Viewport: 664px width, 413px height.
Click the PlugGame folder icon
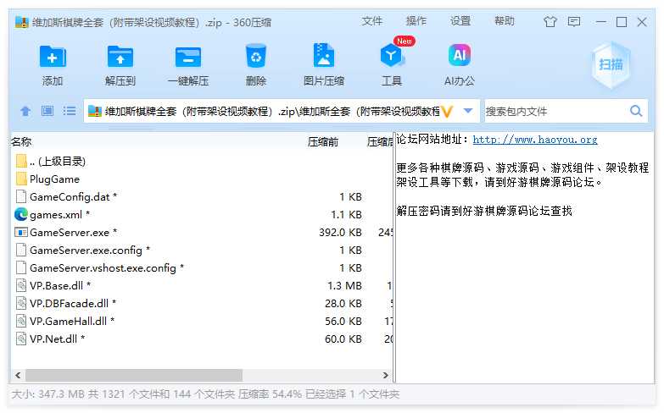[x=21, y=179]
